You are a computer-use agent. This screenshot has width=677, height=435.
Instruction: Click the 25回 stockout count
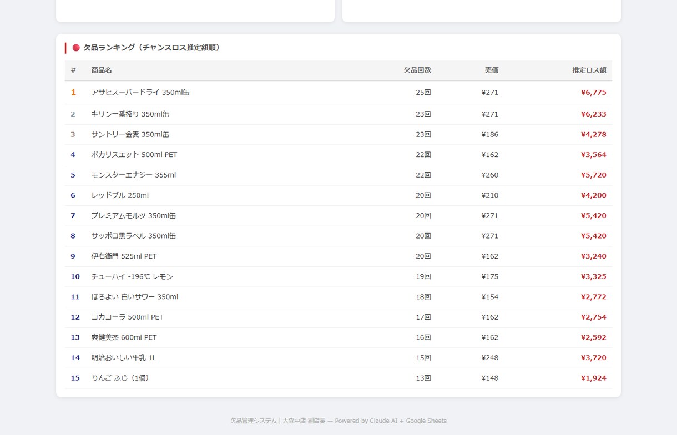click(423, 93)
